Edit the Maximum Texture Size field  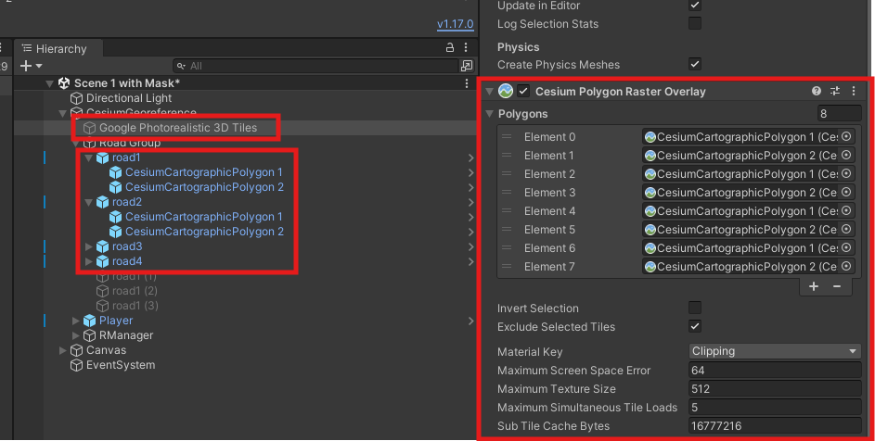pyautogui.click(x=775, y=388)
